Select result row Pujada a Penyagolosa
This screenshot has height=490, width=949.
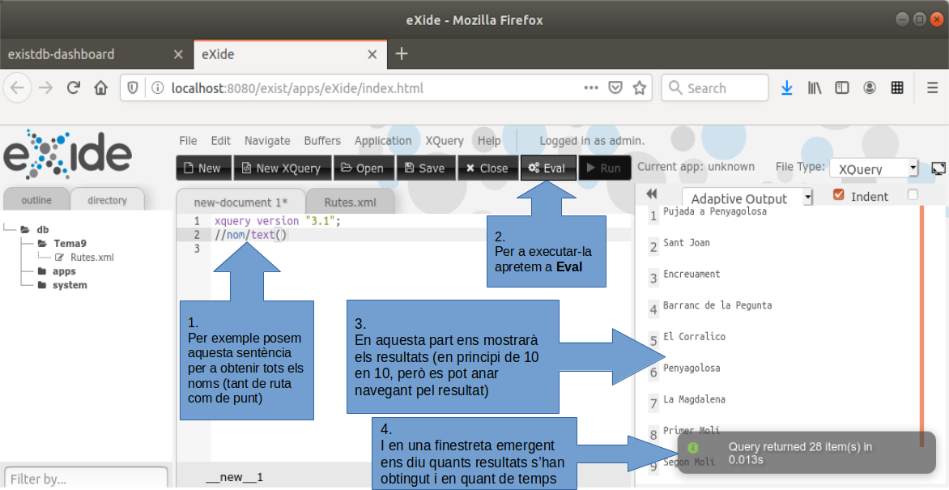[x=715, y=211]
